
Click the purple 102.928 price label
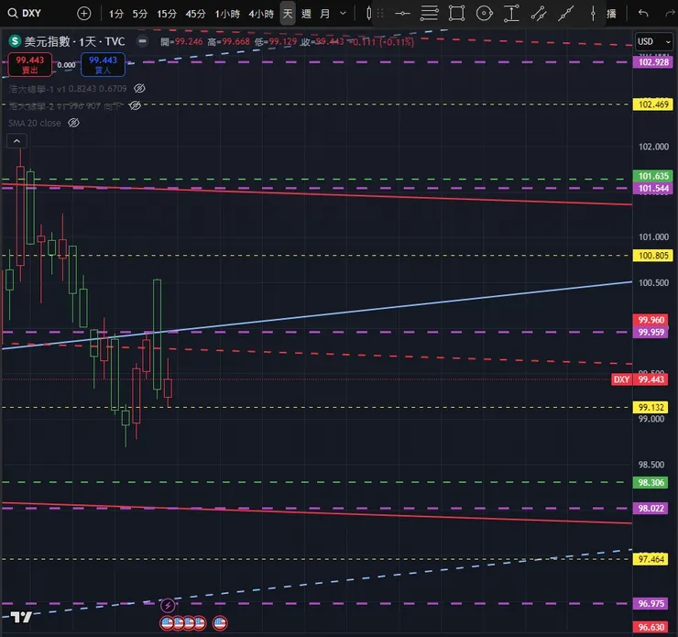(653, 61)
